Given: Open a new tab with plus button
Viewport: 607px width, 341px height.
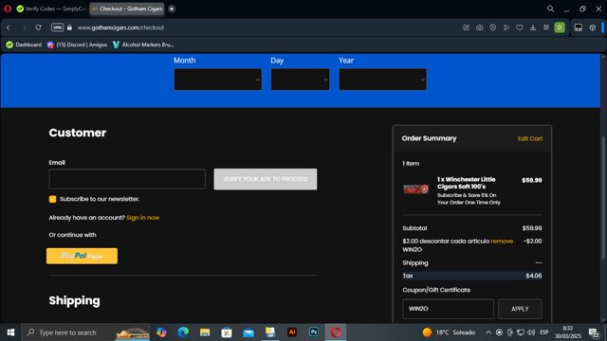Looking at the screenshot, I should point(172,9).
